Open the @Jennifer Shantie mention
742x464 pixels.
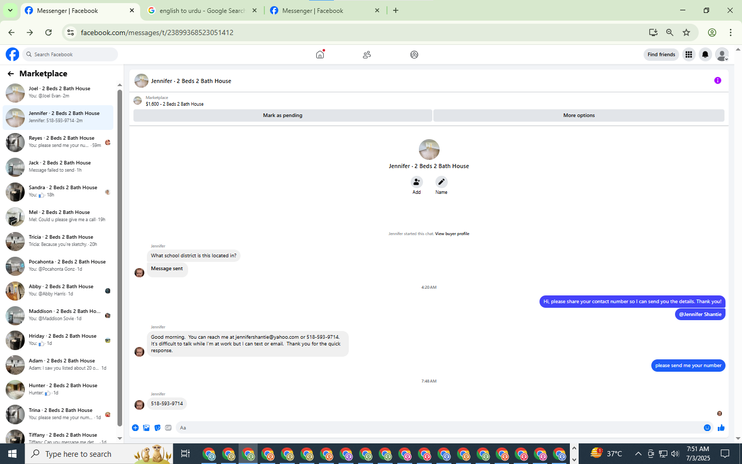click(700, 314)
